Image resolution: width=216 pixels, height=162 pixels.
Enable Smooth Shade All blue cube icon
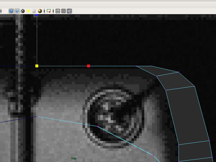(x=11, y=11)
